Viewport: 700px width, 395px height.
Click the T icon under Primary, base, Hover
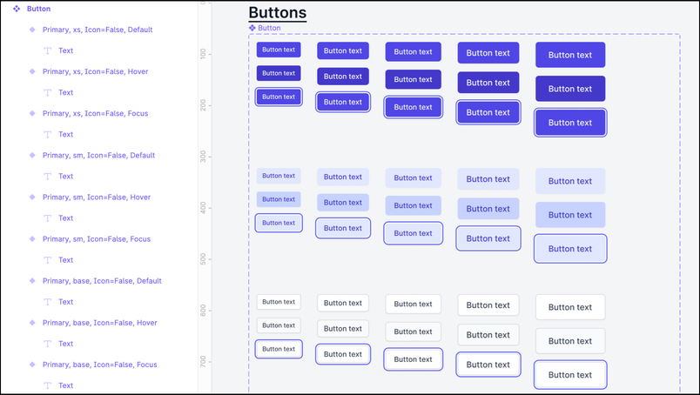pos(47,344)
